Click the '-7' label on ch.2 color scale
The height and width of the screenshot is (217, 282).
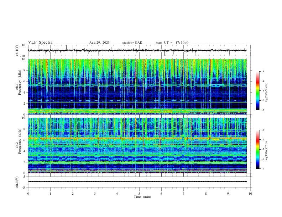pyautogui.click(x=262, y=169)
